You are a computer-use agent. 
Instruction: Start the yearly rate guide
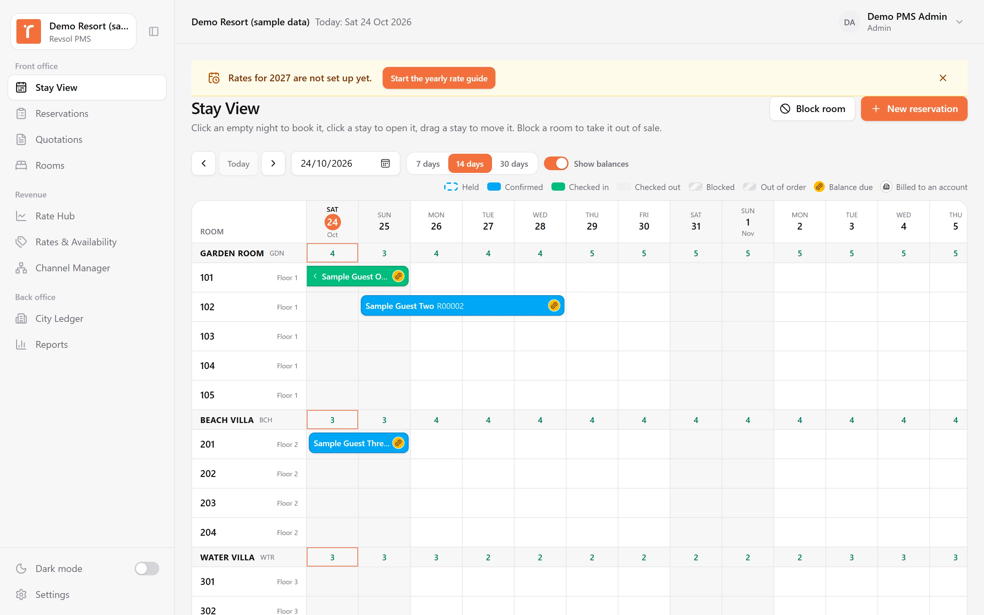pos(439,78)
